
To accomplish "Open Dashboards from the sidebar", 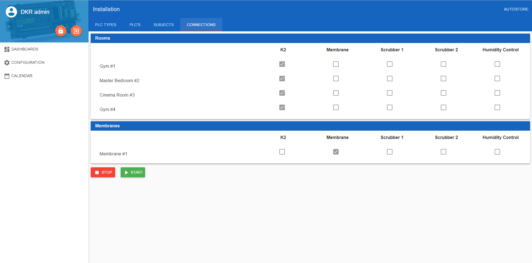I will pyautogui.click(x=25, y=49).
